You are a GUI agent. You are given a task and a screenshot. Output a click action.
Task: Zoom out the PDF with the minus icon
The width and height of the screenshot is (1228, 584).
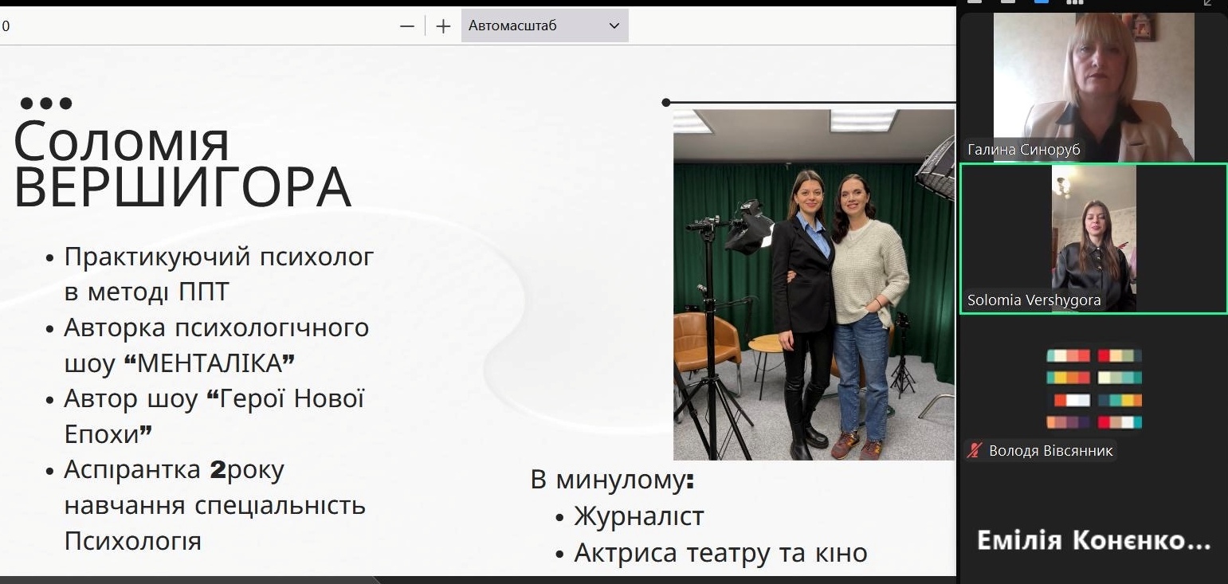(x=407, y=25)
